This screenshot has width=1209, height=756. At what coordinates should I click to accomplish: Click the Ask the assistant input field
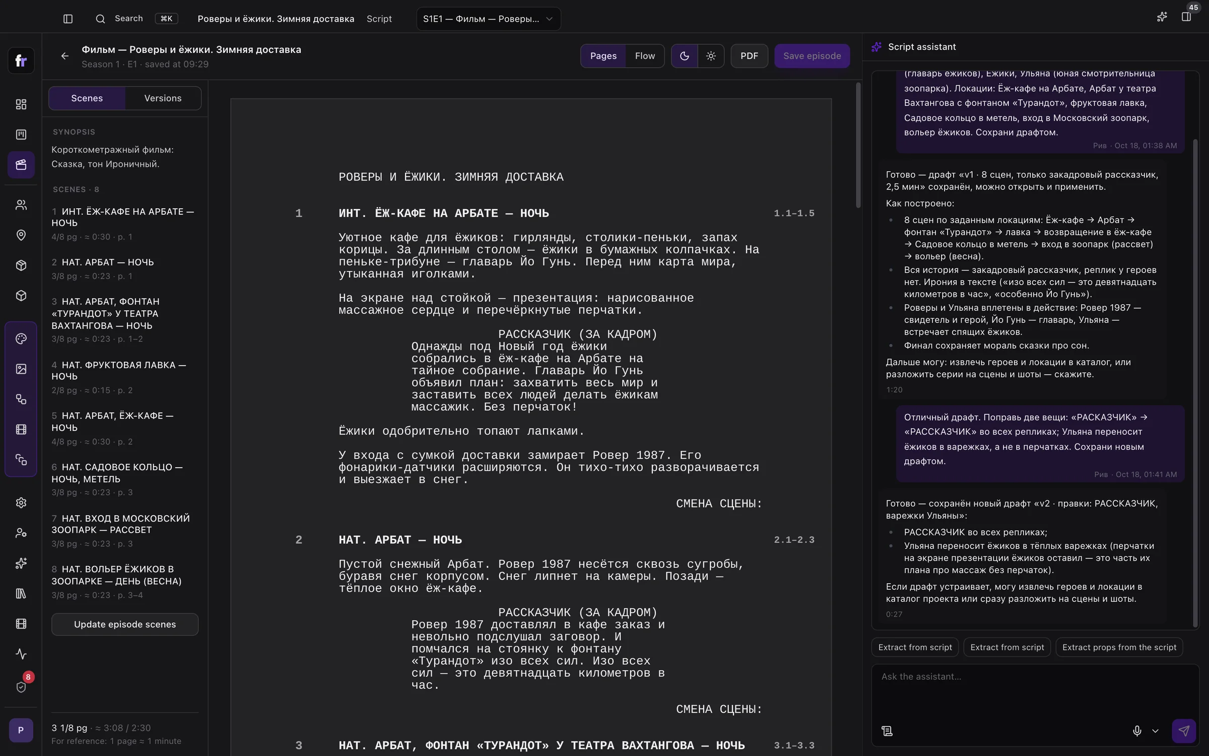tap(1035, 691)
